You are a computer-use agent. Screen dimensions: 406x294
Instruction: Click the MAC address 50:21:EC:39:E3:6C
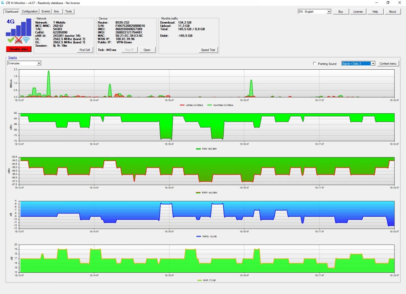[x=129, y=36]
